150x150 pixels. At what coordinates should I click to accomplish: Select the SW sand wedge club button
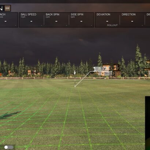point(7,8)
